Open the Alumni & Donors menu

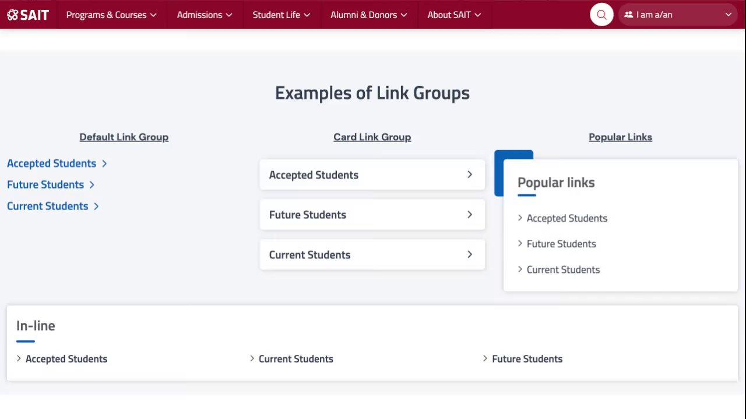pyautogui.click(x=368, y=15)
